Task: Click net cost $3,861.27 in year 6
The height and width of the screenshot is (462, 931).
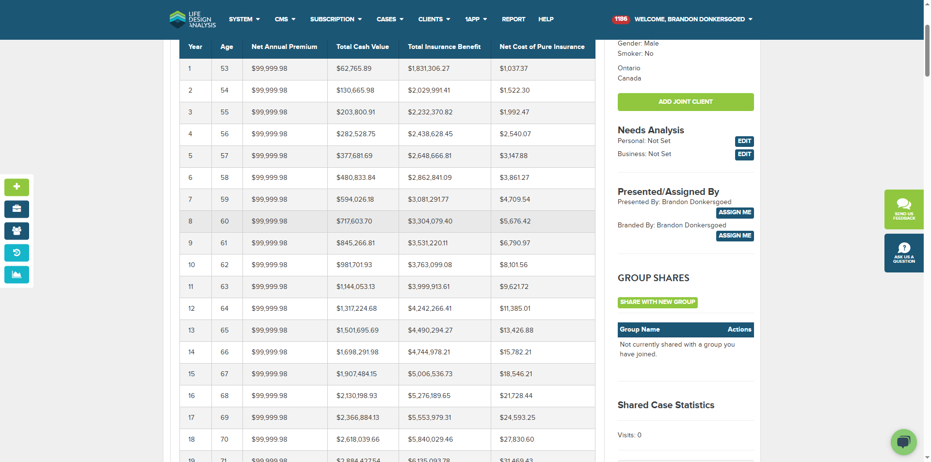Action: pyautogui.click(x=514, y=178)
